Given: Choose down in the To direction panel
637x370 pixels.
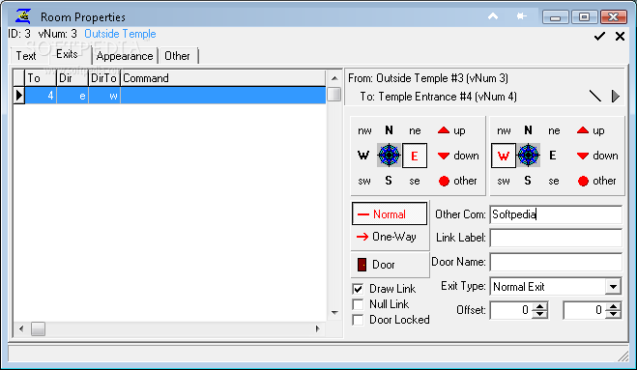Looking at the screenshot, I should 597,156.
